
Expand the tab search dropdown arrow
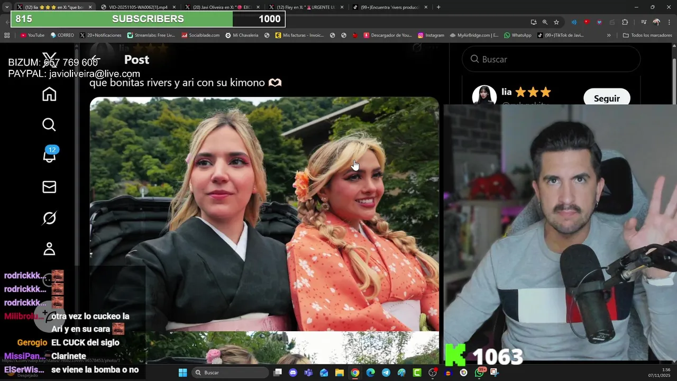point(6,7)
